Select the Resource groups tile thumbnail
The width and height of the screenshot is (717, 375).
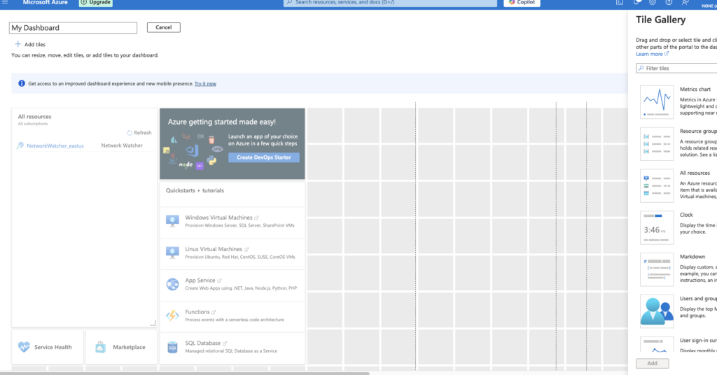pyautogui.click(x=657, y=144)
